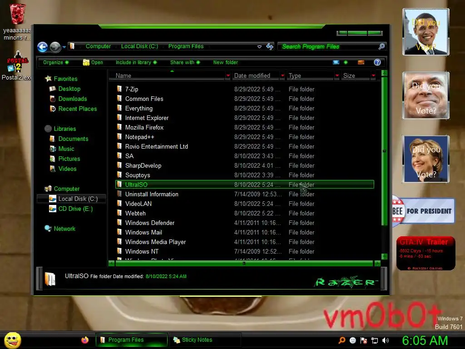This screenshot has width=465, height=349.
Task: Click the search magnifier icon
Action: tap(381, 46)
